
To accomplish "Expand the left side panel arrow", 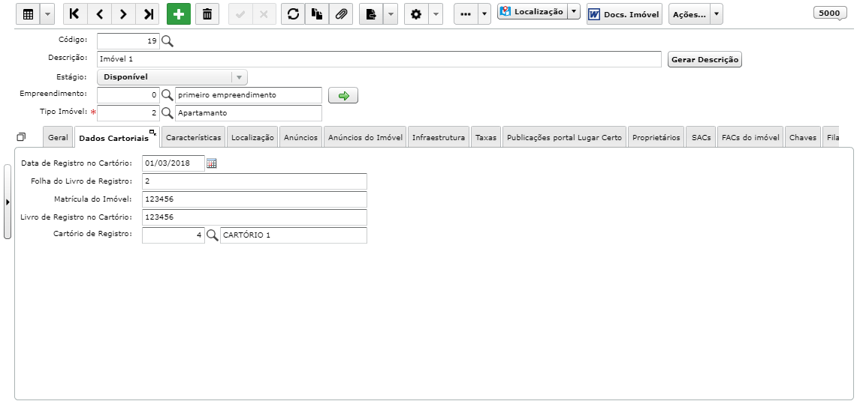I will point(7,202).
